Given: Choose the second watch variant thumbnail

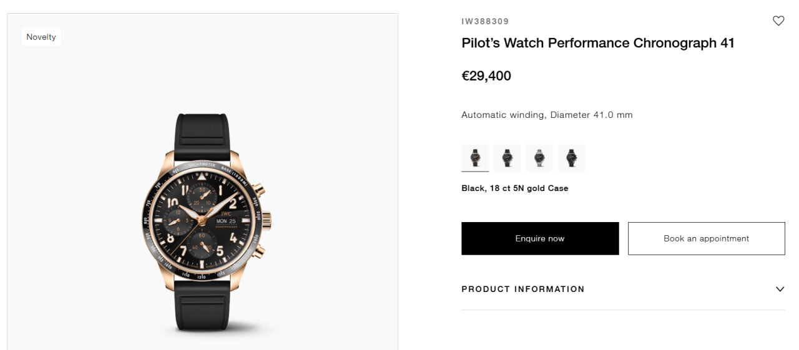Looking at the screenshot, I should click(507, 158).
